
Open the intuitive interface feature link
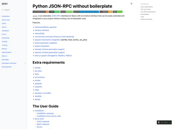(x=42, y=30)
